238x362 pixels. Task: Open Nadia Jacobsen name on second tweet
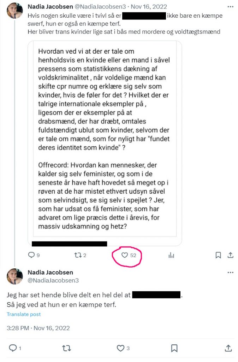click(50, 273)
